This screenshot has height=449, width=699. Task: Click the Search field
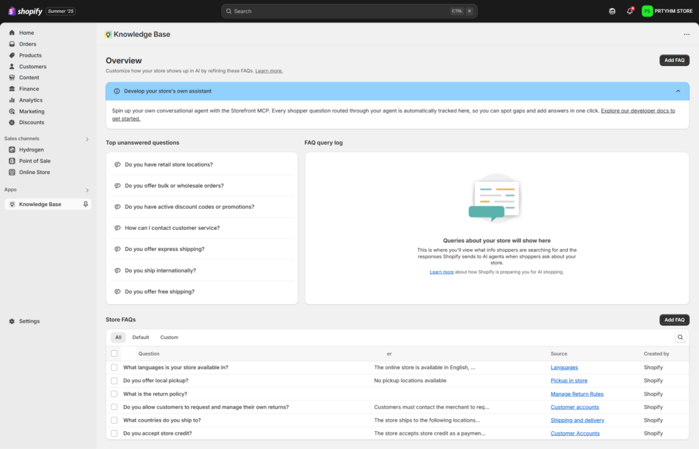(349, 11)
